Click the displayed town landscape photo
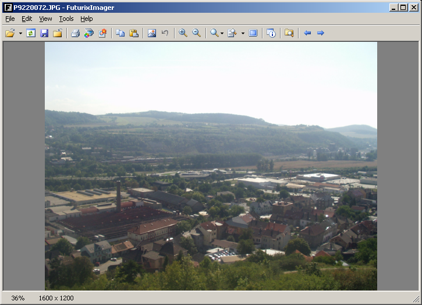 (x=211, y=166)
